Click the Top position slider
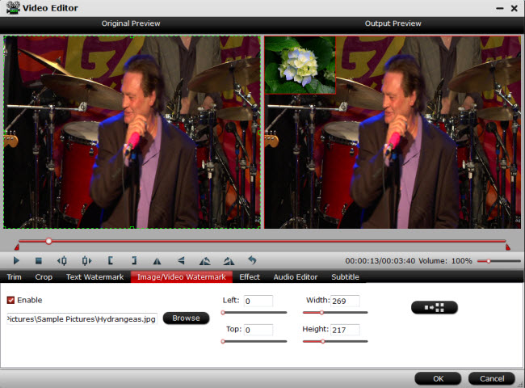 point(254,341)
